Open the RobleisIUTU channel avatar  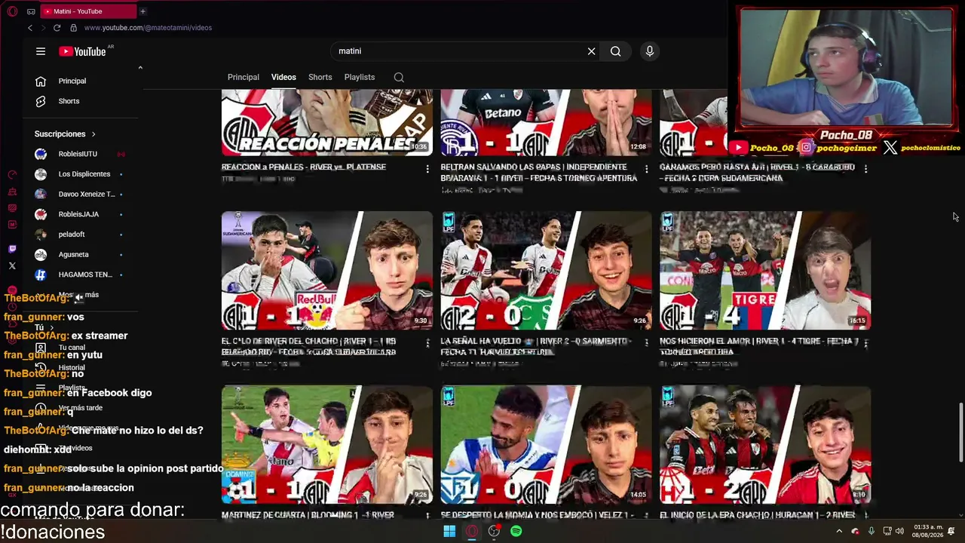coord(41,154)
